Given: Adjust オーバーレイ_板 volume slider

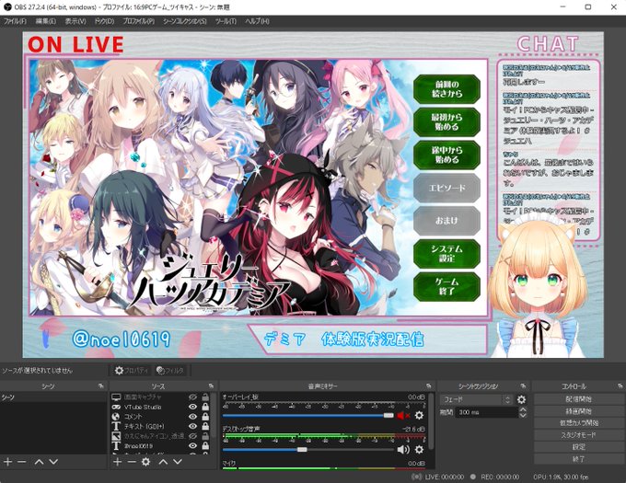Looking at the screenshot, I should click(x=307, y=415).
